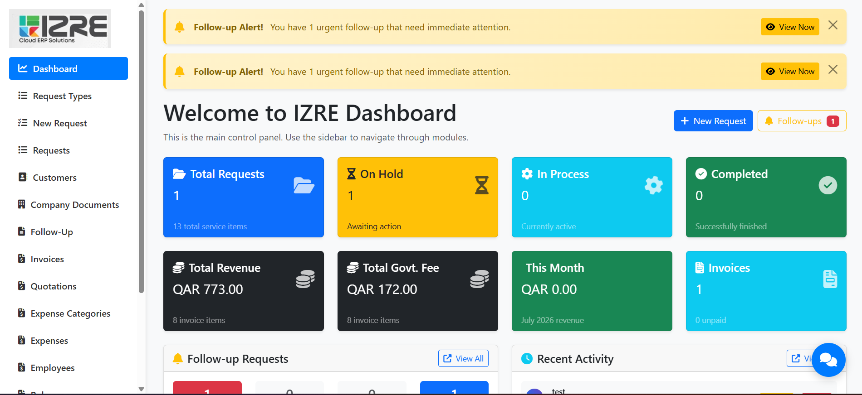Click the hourglass icon on On Hold card

point(481,185)
